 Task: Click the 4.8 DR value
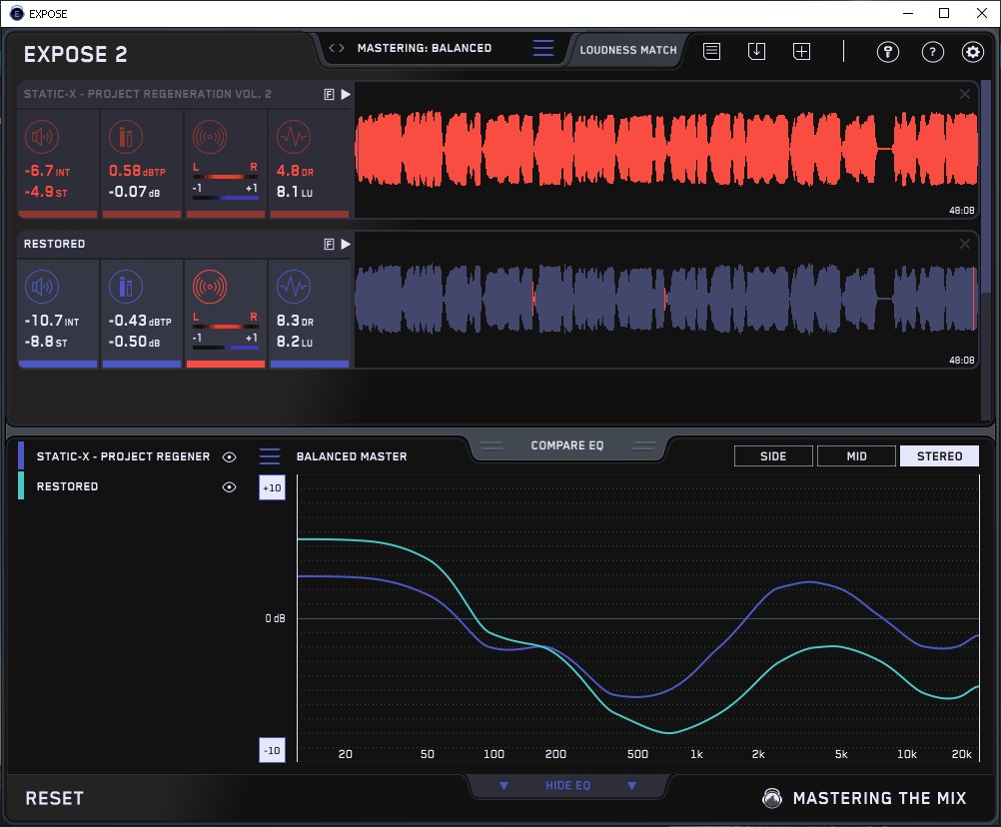295,171
